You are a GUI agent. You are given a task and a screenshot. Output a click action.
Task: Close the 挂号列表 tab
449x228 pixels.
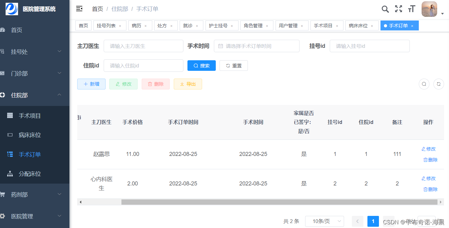(x=120, y=26)
